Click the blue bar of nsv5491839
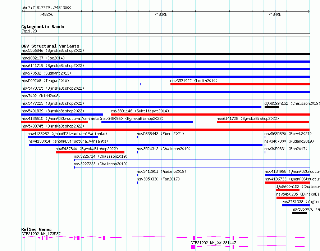 pyautogui.click(x=62, y=115)
